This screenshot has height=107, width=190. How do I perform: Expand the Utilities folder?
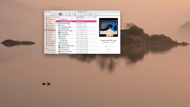[x=57, y=25]
